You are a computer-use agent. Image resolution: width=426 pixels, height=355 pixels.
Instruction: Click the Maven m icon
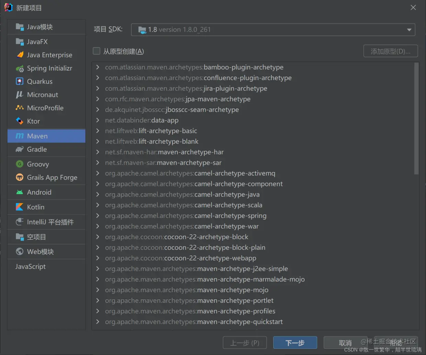pos(20,136)
